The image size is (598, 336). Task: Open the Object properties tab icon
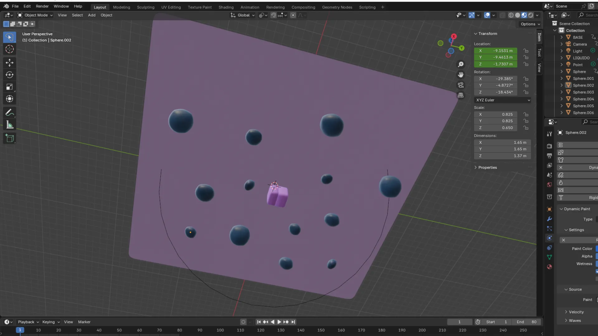549,209
